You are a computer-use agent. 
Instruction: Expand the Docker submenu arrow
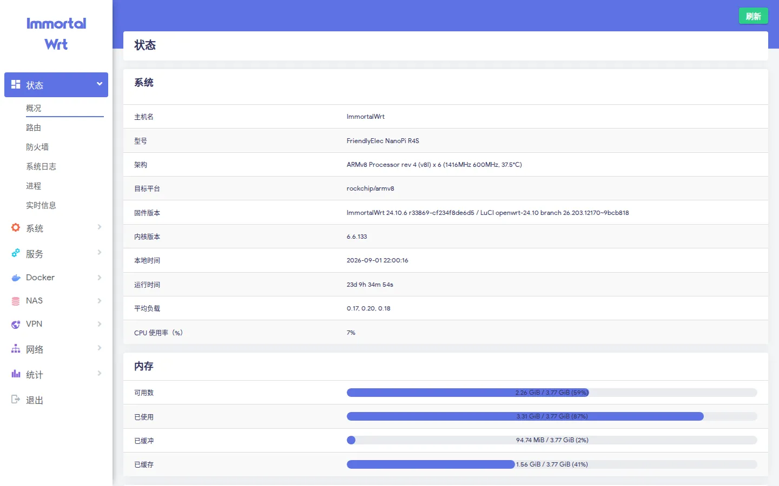coord(100,278)
